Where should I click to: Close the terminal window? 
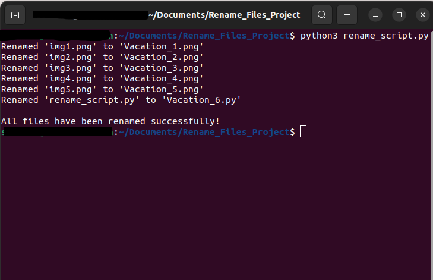coord(422,15)
